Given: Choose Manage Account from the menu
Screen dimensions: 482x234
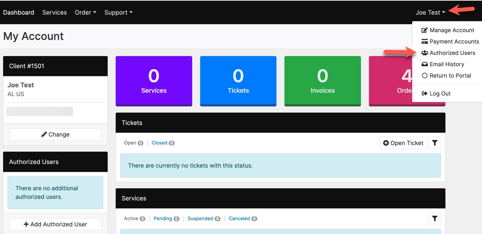Looking at the screenshot, I should [452, 30].
